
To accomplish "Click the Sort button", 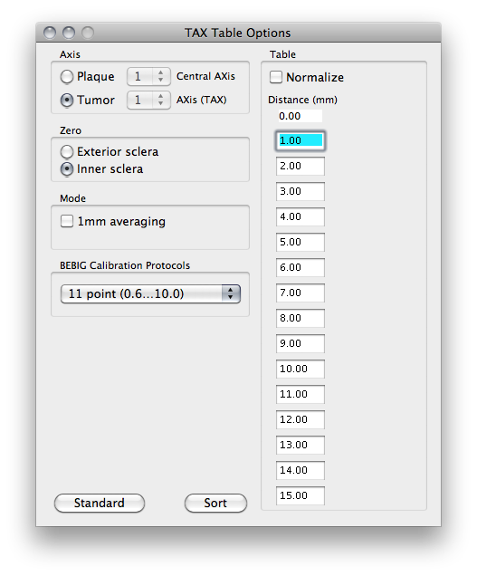I will pos(215,503).
